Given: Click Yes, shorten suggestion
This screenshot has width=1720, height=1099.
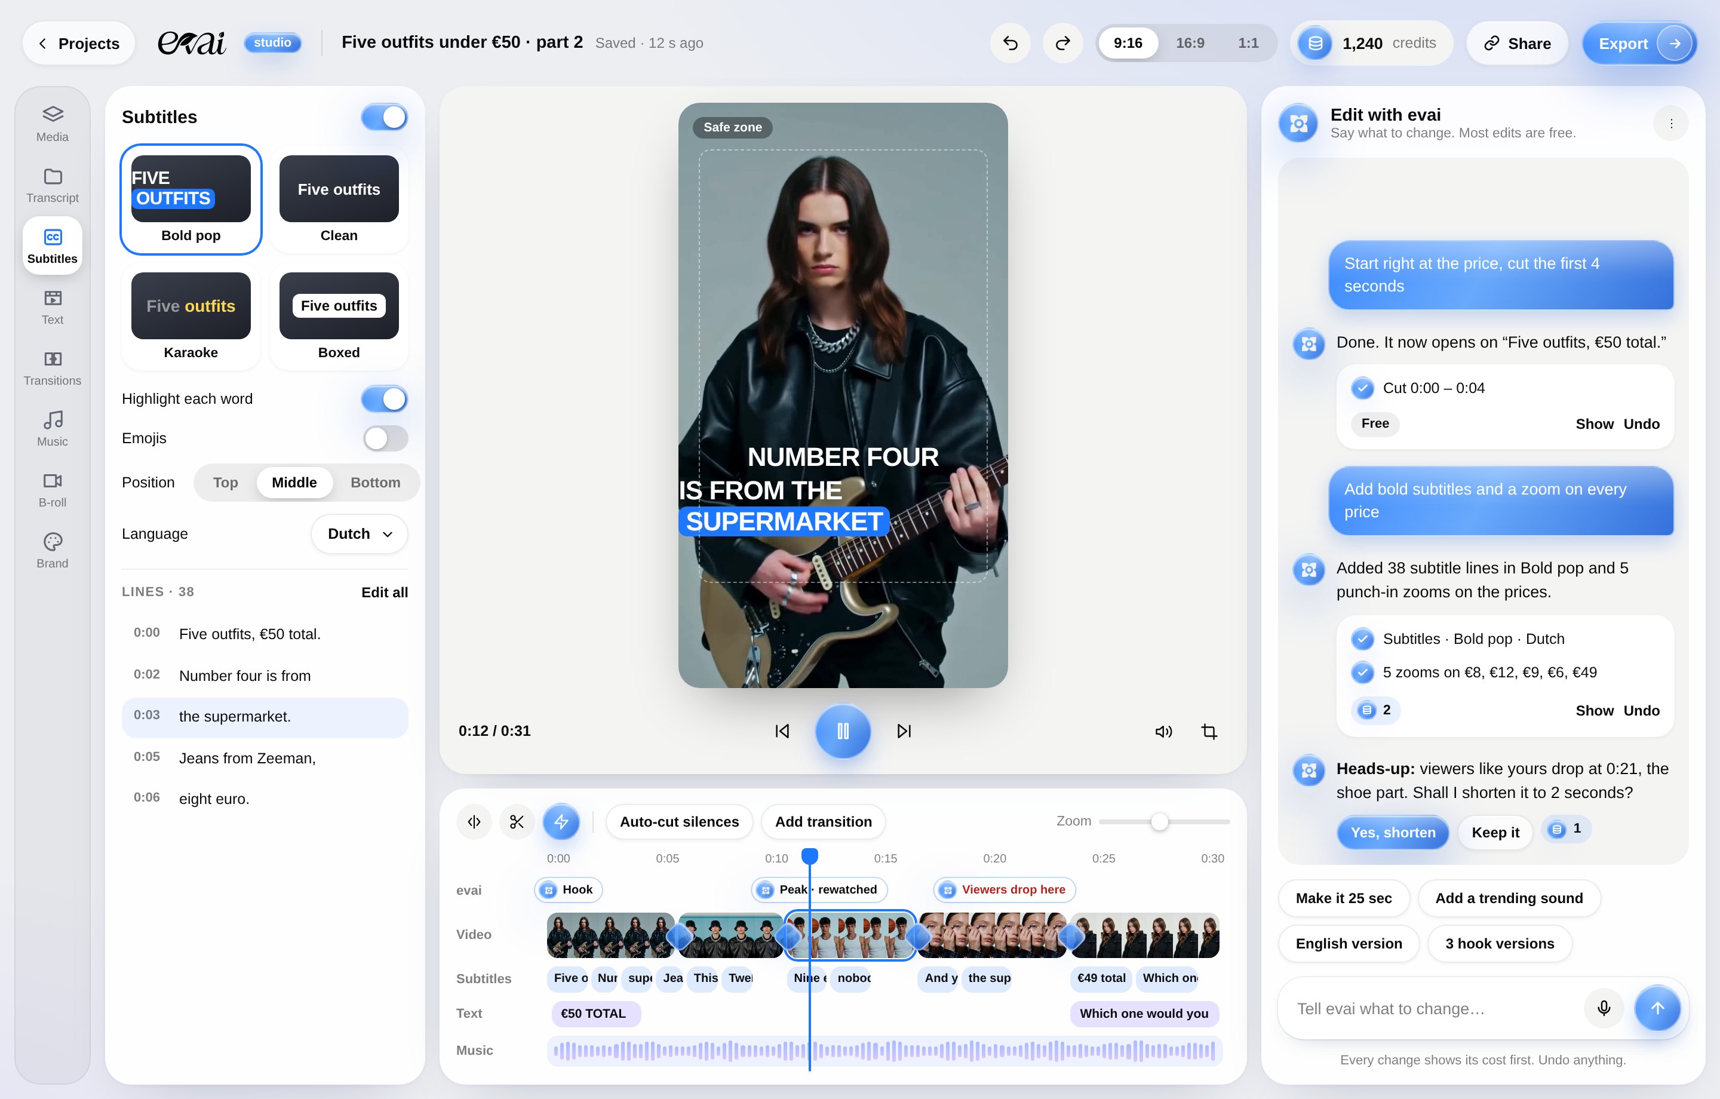Looking at the screenshot, I should coord(1392,833).
